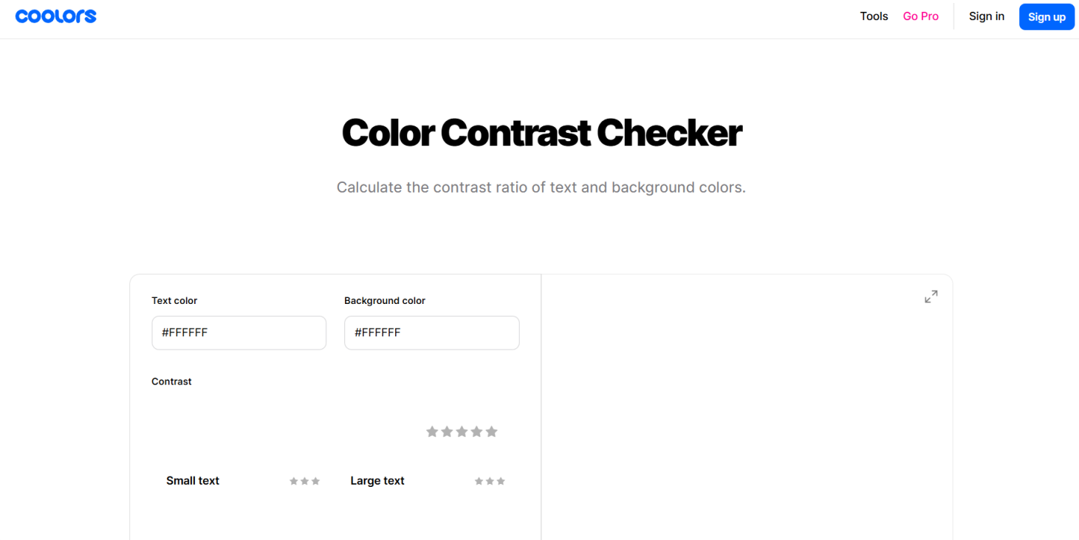The height and width of the screenshot is (540, 1079).
Task: Click the Text color label
Action: point(174,300)
